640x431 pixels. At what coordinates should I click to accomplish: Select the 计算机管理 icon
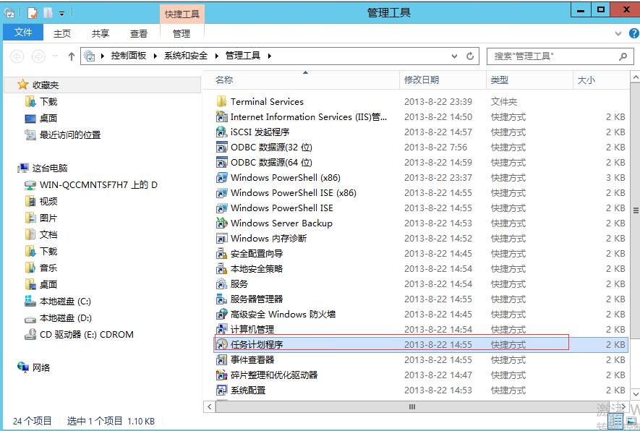(x=221, y=329)
